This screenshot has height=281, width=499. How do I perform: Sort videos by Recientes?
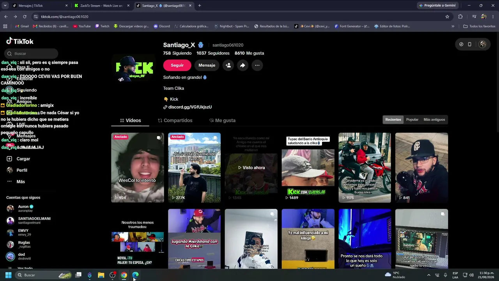[x=393, y=120]
